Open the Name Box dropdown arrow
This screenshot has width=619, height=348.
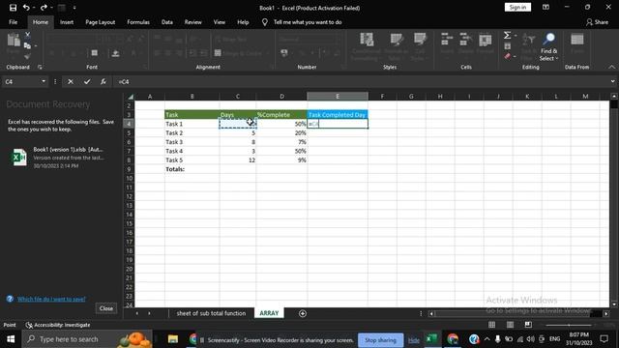[x=44, y=81]
